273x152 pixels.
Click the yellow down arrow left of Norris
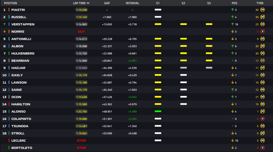pyautogui.click(x=4, y=31)
